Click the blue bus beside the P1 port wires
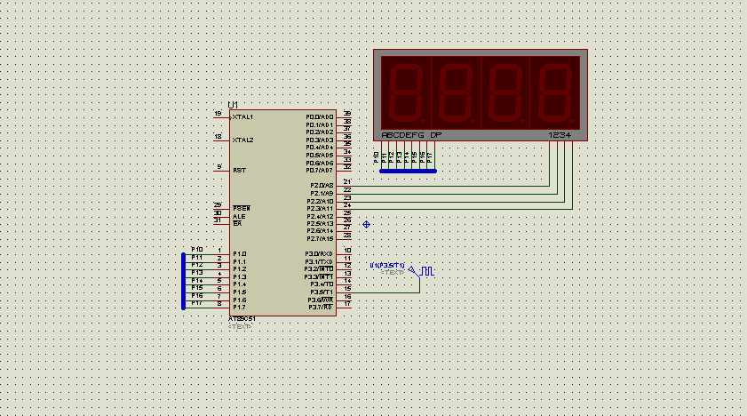 [183, 281]
